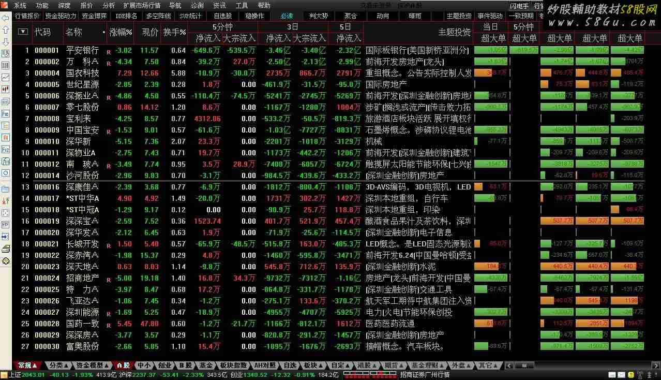Click the 闪电手 button
Viewport: 661px width, 380px height.
tap(519, 6)
